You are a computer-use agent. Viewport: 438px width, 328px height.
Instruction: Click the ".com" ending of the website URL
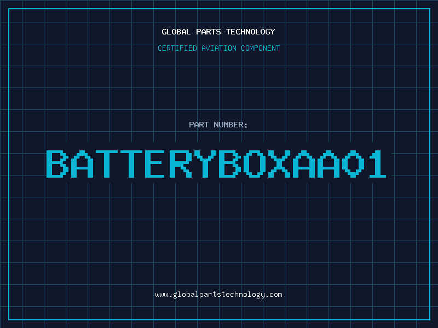tap(273, 295)
